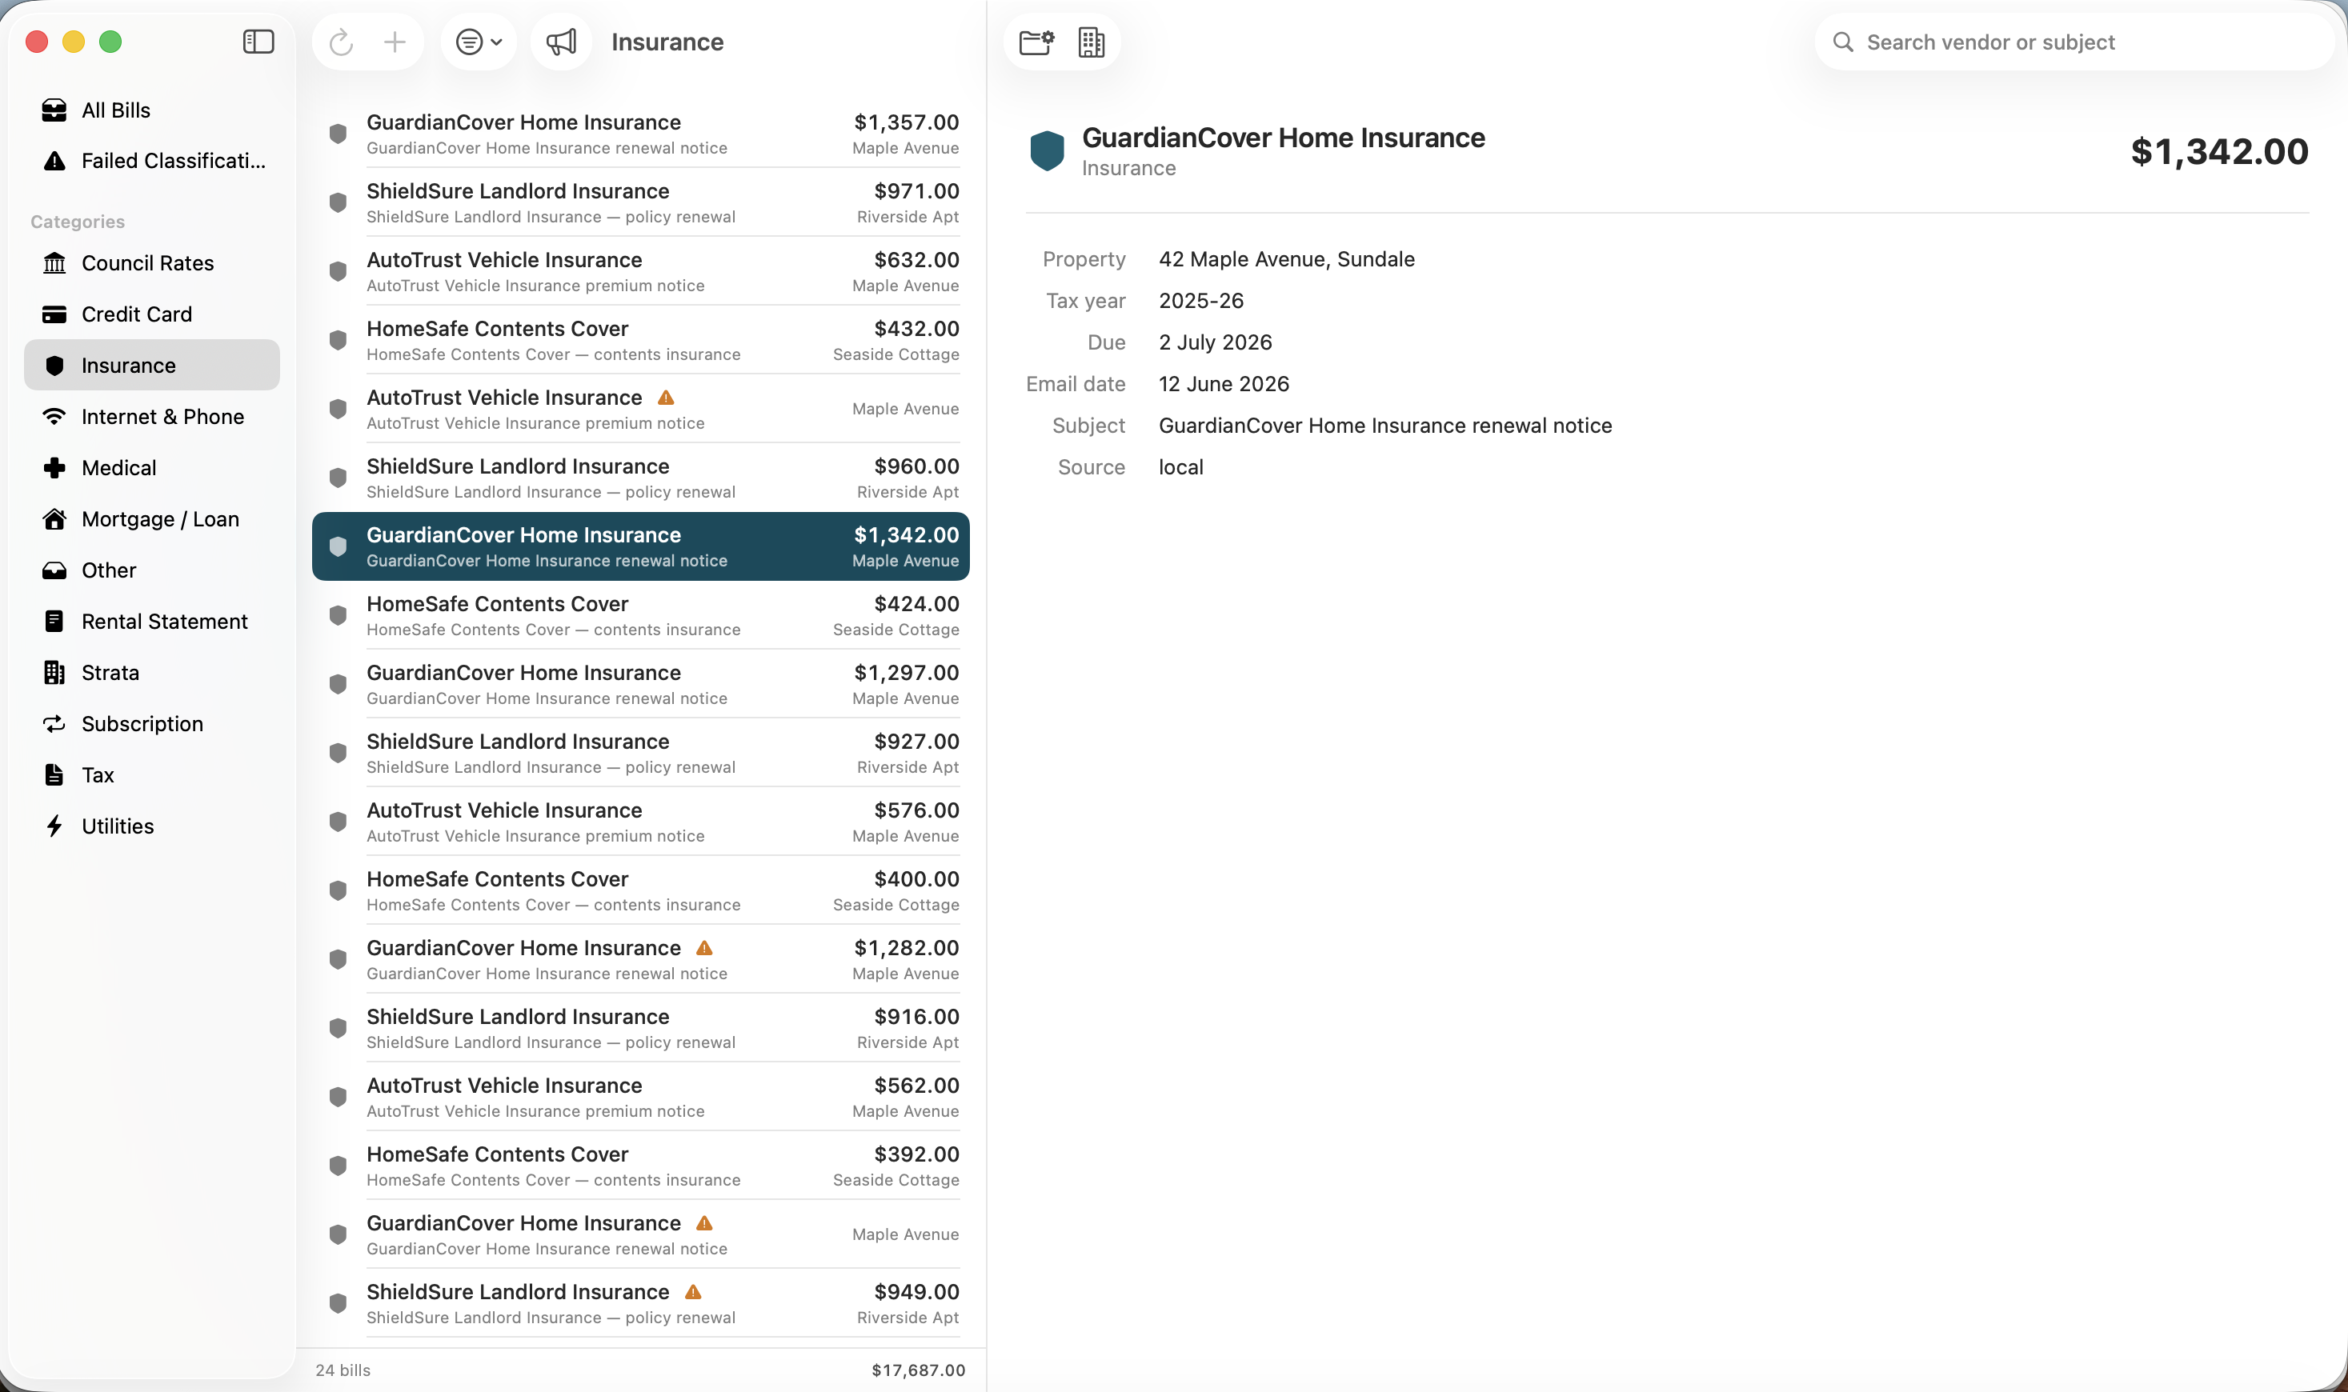This screenshot has height=1392, width=2348.
Task: Click the refresh arrow toolbar icon
Action: point(342,42)
